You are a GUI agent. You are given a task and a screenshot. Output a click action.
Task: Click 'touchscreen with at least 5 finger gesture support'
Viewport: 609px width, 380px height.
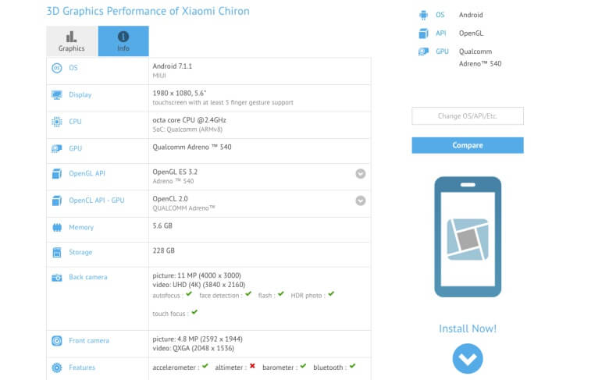(223, 103)
